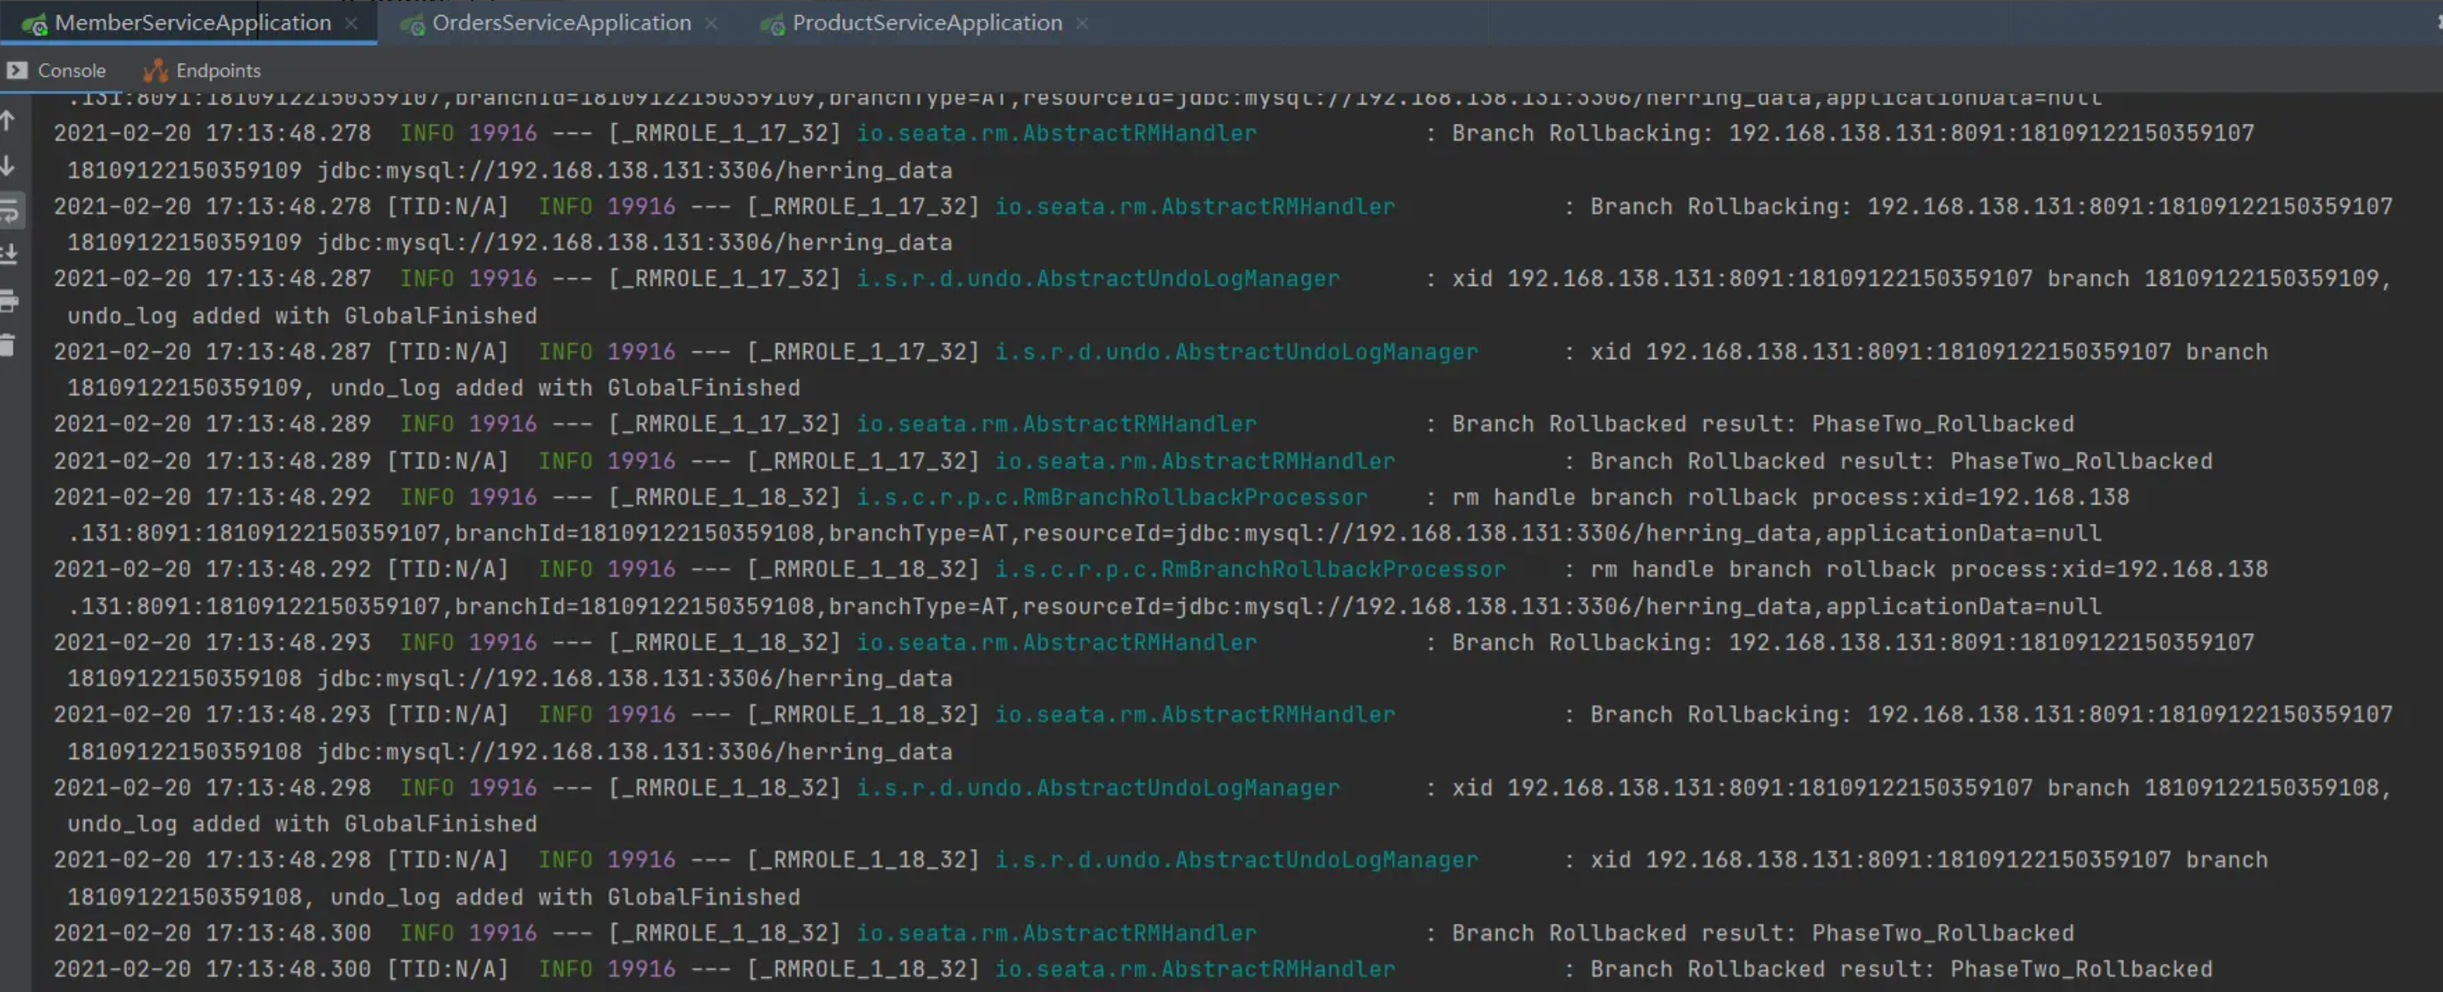This screenshot has height=992, width=2443.
Task: Close the MemberServiceApplication tab
Action: point(352,23)
